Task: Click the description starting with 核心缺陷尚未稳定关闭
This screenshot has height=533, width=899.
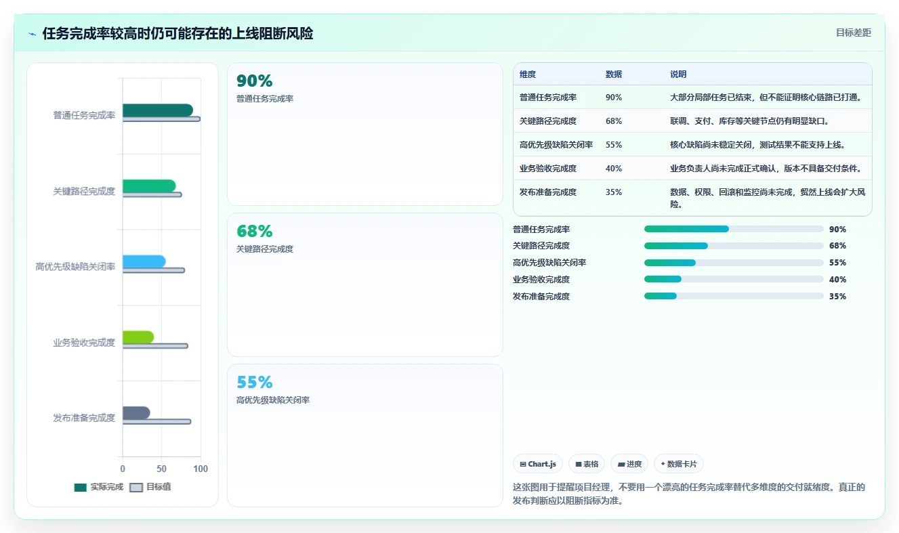Action: [x=757, y=145]
